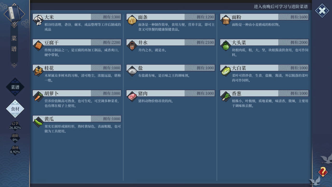Select the noodles (面条) icon
The image size is (332, 187).
point(132,20)
